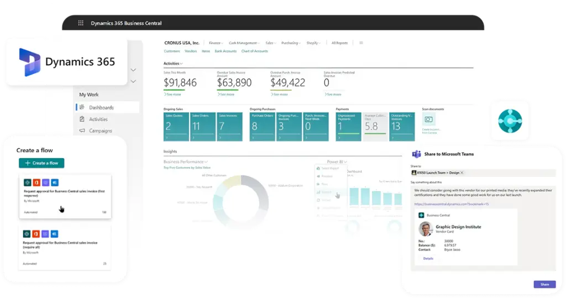Viewport: 566px width, 298px height.
Task: Open Outstanding Vendor Invoices tile showing 13
Action: 402,127
